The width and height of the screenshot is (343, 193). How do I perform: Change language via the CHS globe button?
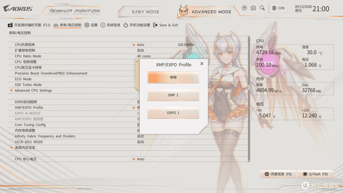(x=278, y=8)
